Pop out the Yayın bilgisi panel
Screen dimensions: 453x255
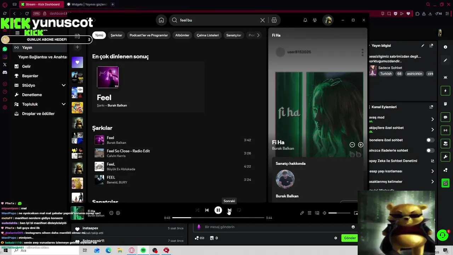(431, 46)
